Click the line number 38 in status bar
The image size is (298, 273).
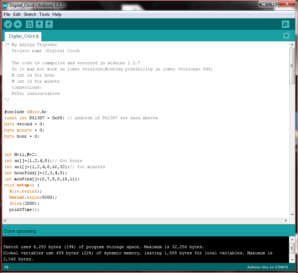pos(6,267)
